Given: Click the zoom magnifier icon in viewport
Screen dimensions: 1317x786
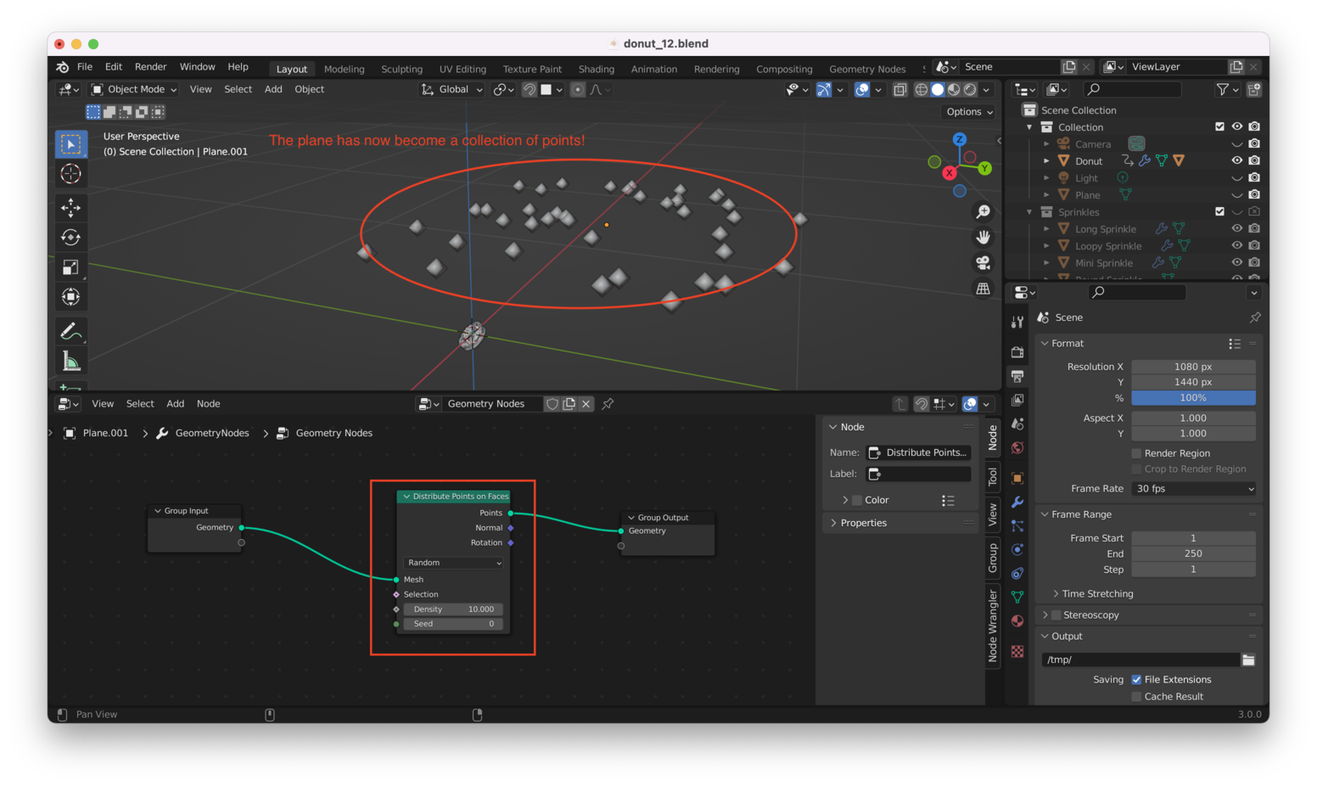Looking at the screenshot, I should coord(983,211).
